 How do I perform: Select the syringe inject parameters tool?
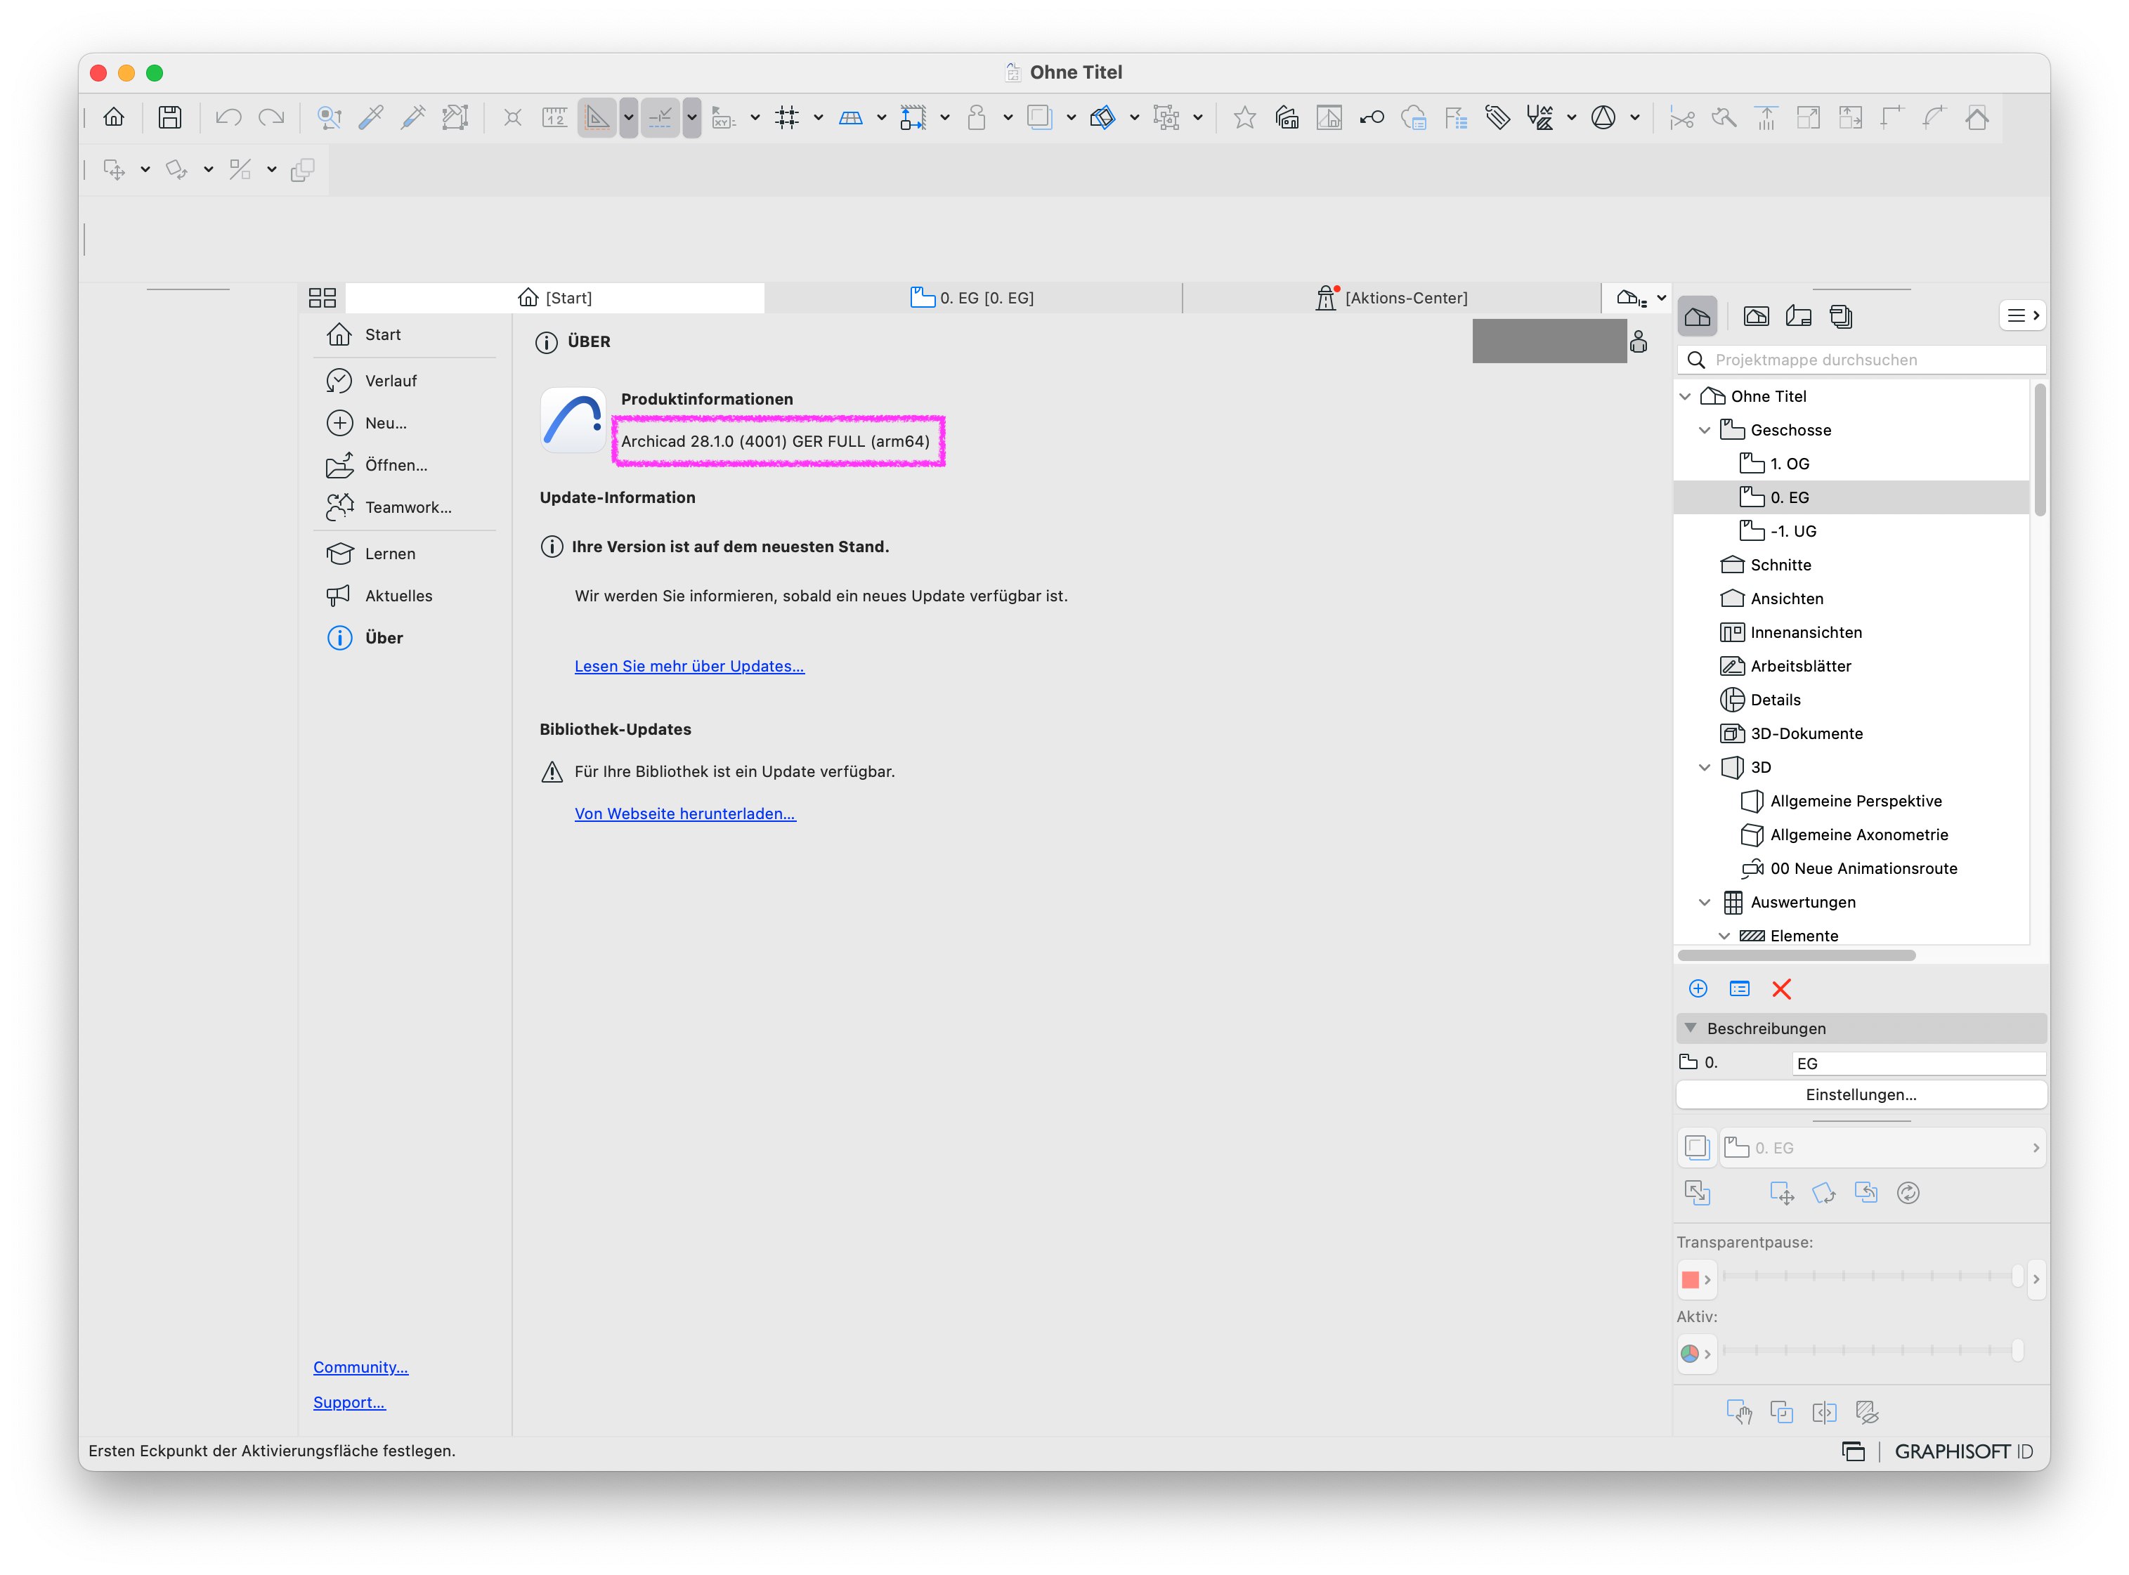413,117
